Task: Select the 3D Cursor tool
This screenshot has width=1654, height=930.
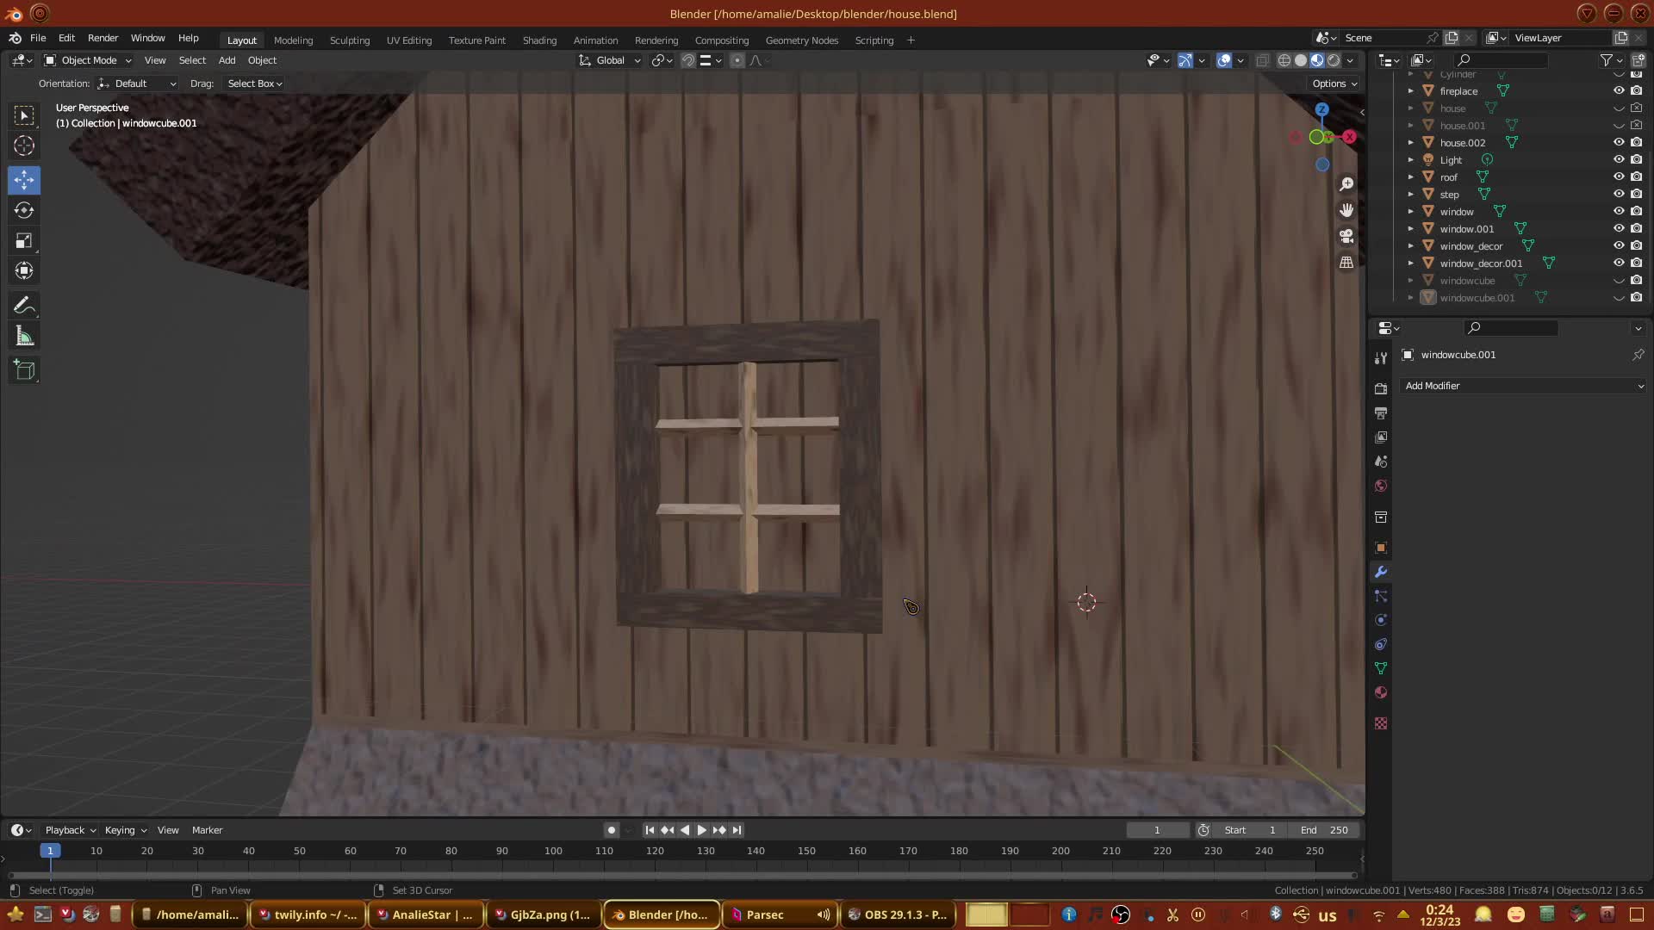Action: [24, 146]
